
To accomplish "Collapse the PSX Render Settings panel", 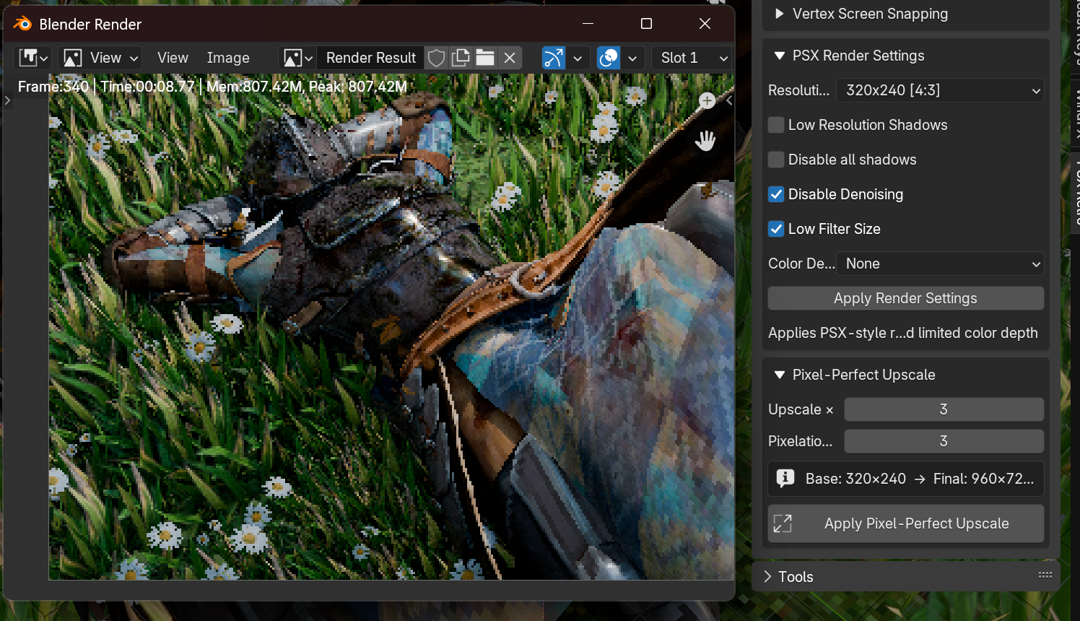I will click(779, 56).
